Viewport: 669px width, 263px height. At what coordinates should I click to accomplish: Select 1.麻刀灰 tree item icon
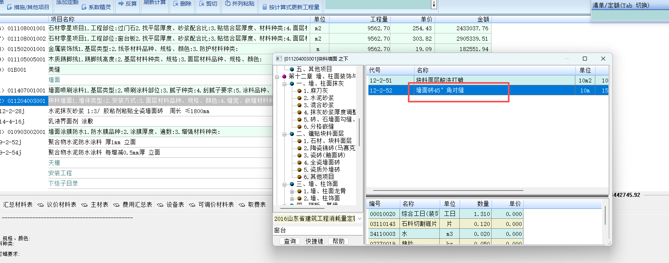point(299,91)
